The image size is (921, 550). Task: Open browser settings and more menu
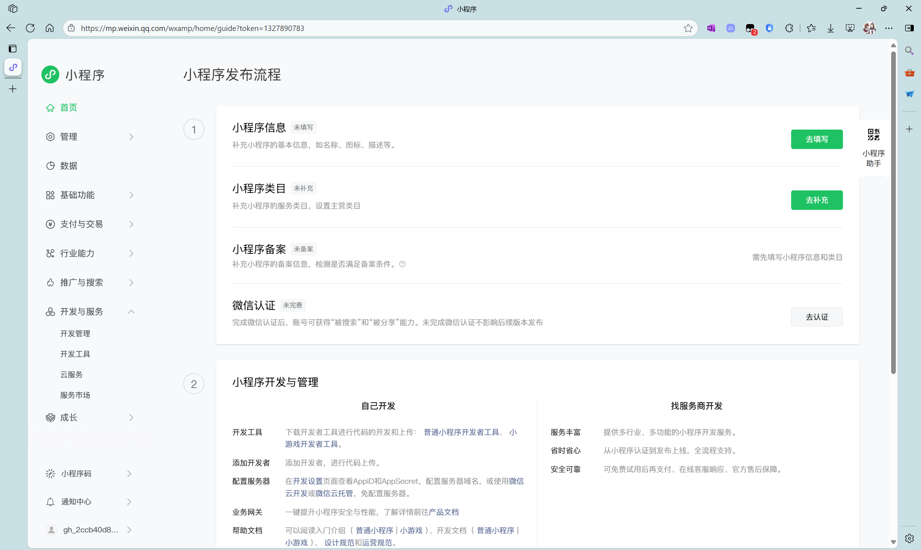point(889,28)
